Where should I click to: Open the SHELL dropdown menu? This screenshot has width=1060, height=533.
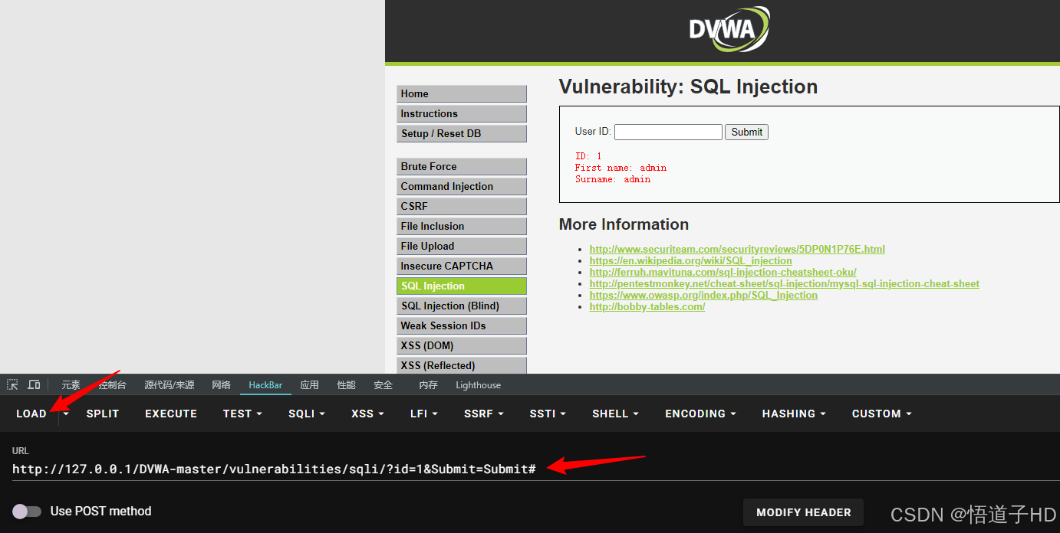615,414
